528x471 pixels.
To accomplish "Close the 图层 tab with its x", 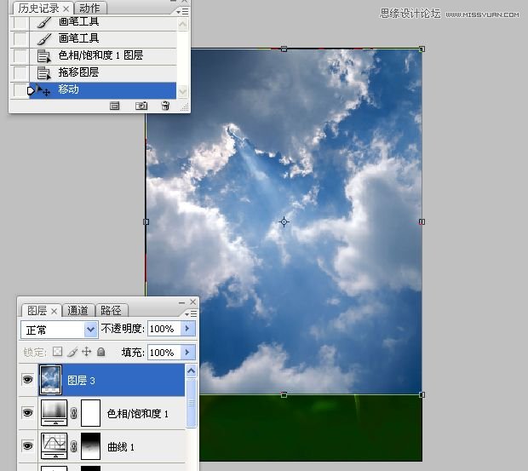I will [54, 312].
